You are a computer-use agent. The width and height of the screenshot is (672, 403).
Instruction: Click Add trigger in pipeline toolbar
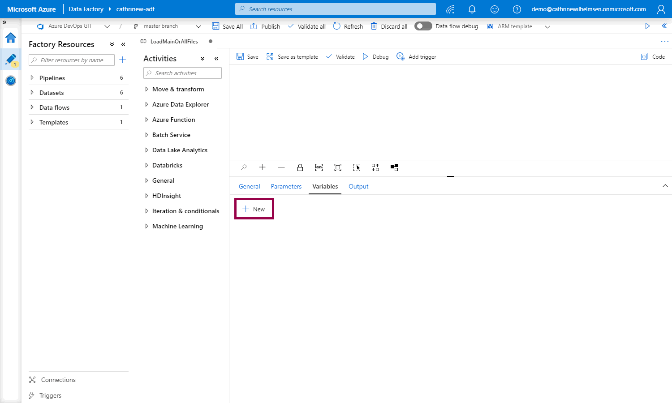(x=417, y=57)
